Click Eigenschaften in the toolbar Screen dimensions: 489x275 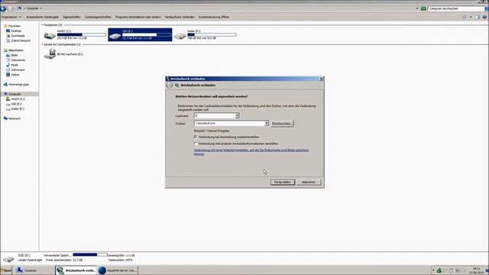(72, 17)
